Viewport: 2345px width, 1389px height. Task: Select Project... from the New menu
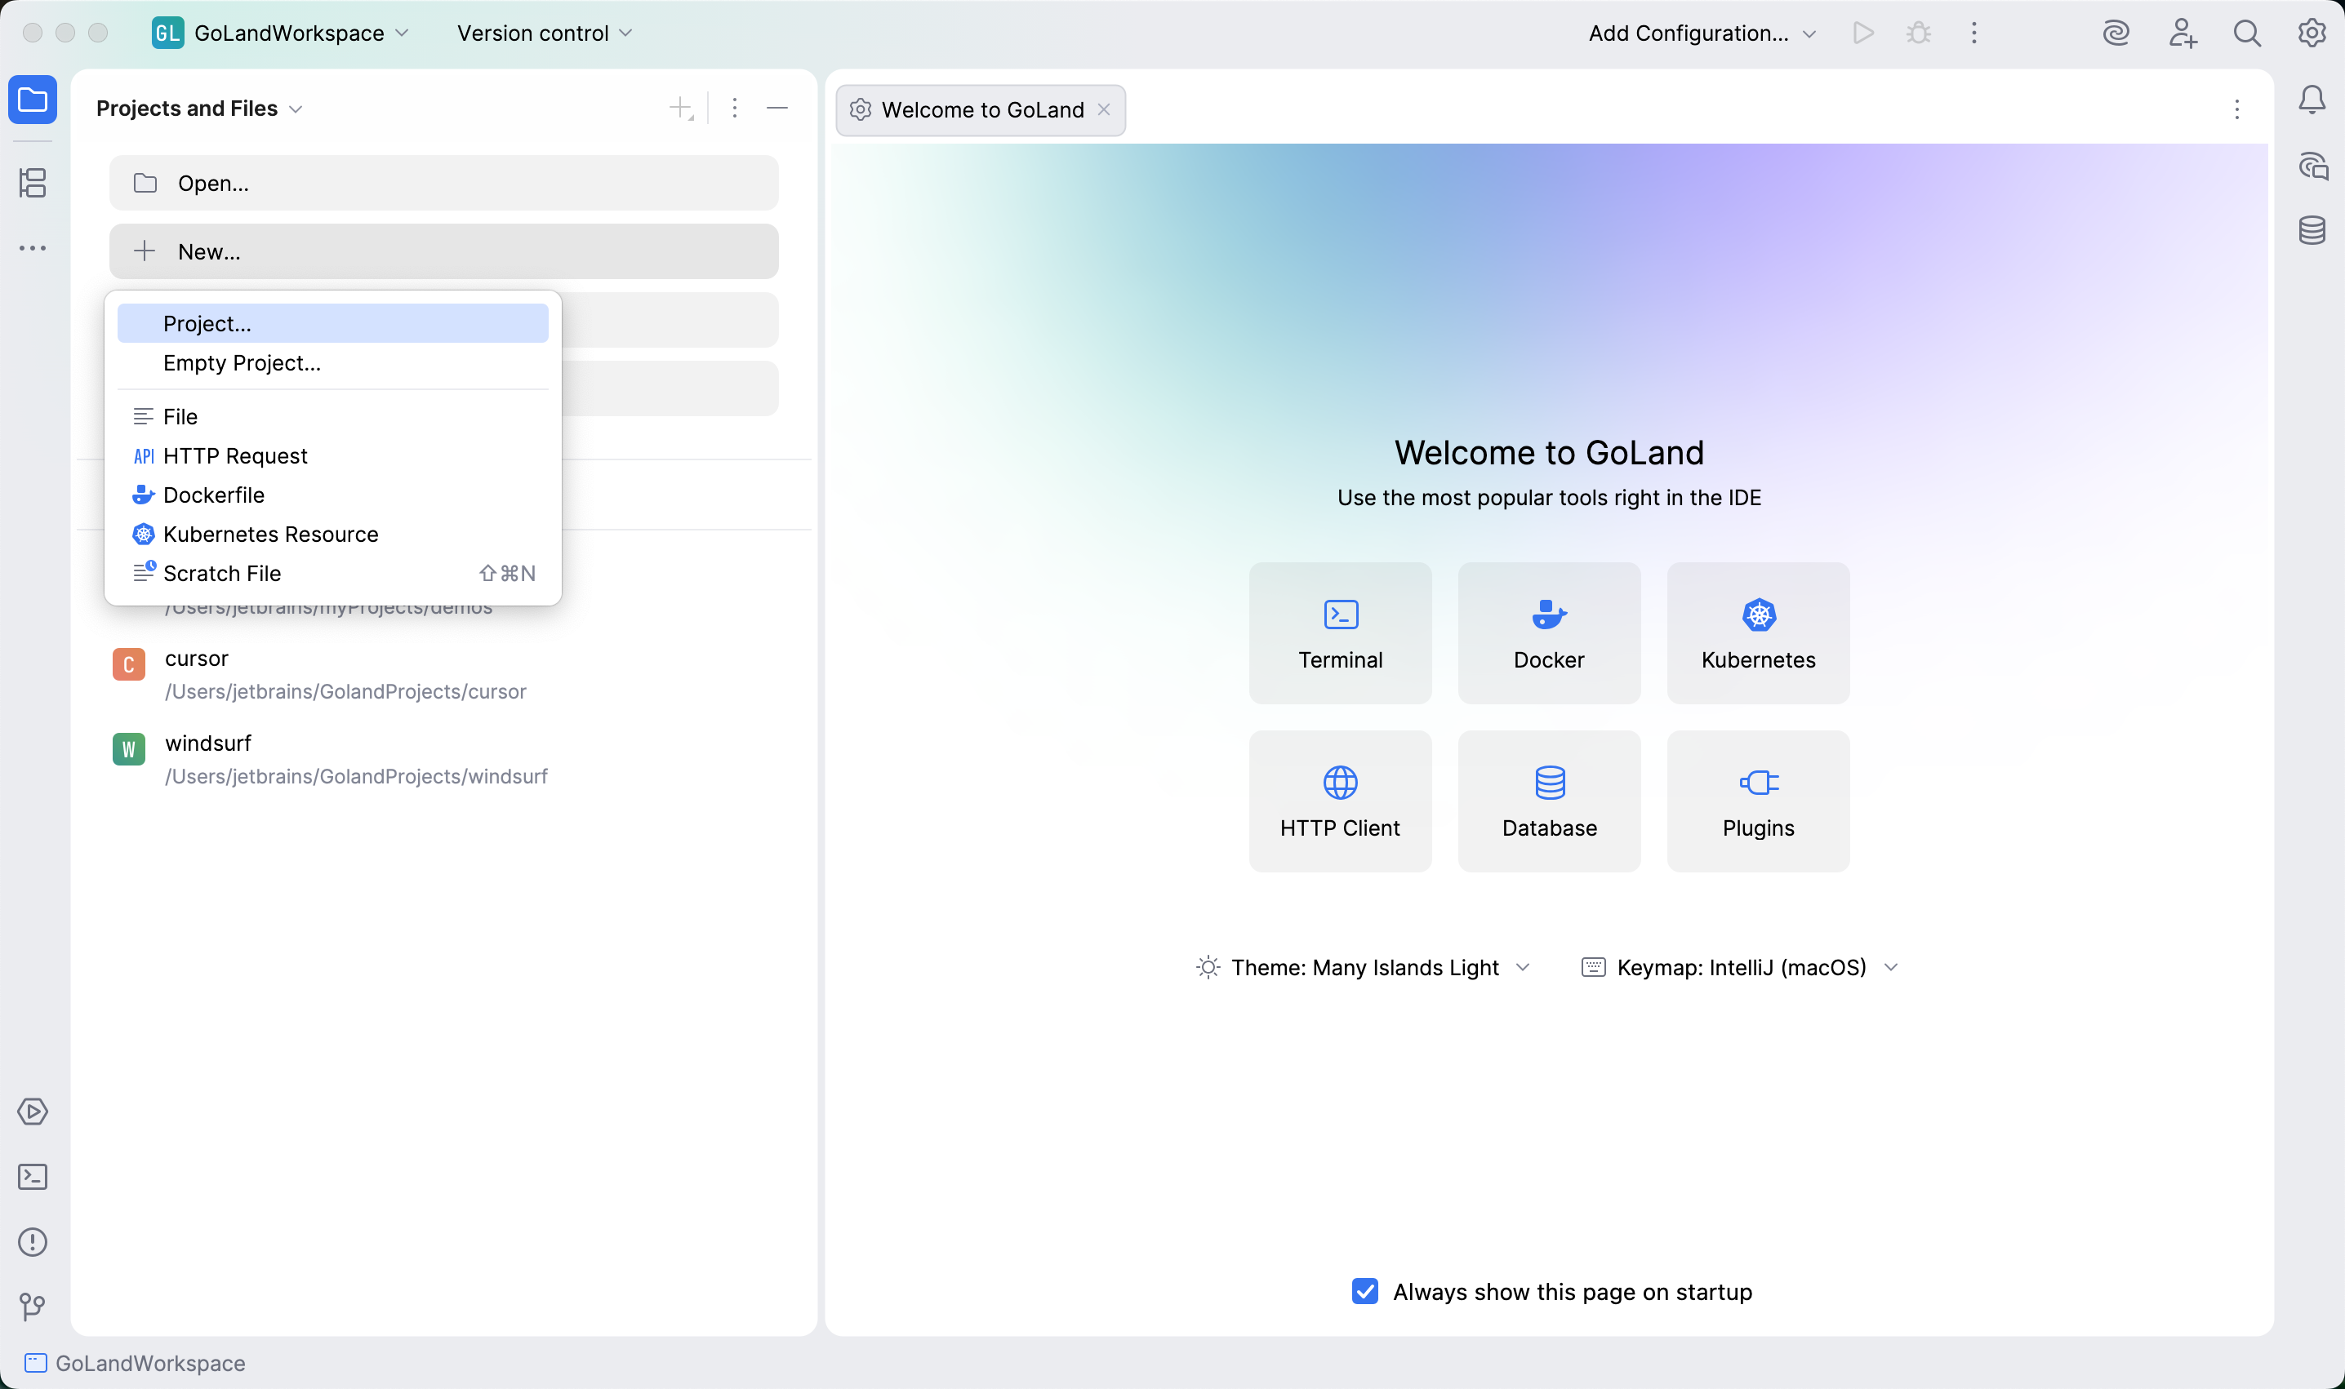(332, 323)
